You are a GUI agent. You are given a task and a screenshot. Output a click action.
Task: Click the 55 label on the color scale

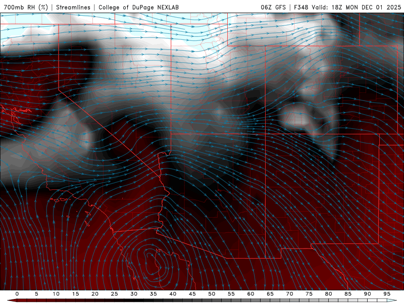231,294
